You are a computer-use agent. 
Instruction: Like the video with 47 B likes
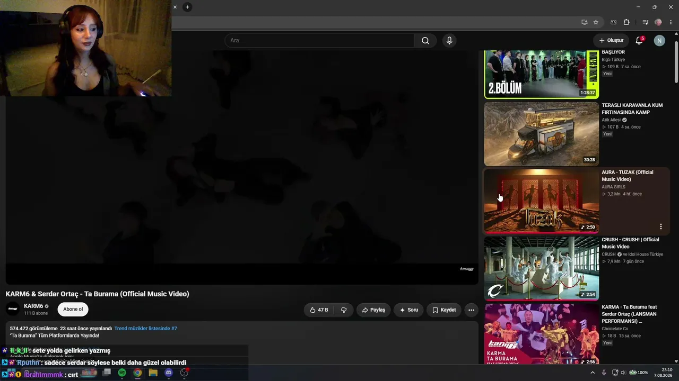pyautogui.click(x=318, y=310)
